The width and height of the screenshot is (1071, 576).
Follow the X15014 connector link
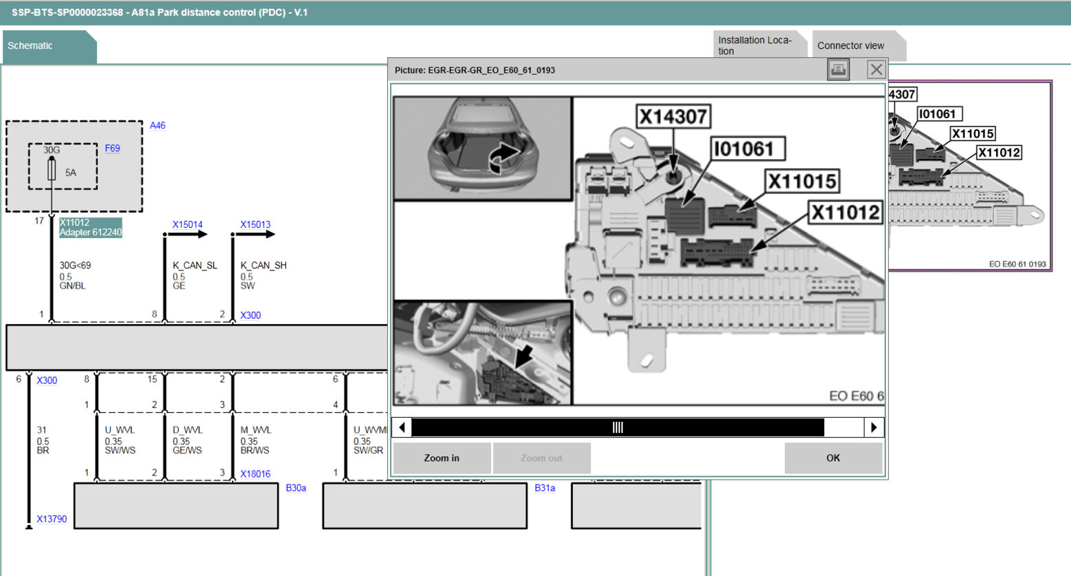(187, 224)
